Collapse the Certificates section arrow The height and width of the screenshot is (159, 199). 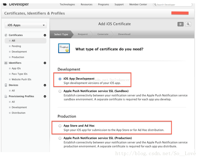[x=45, y=35]
